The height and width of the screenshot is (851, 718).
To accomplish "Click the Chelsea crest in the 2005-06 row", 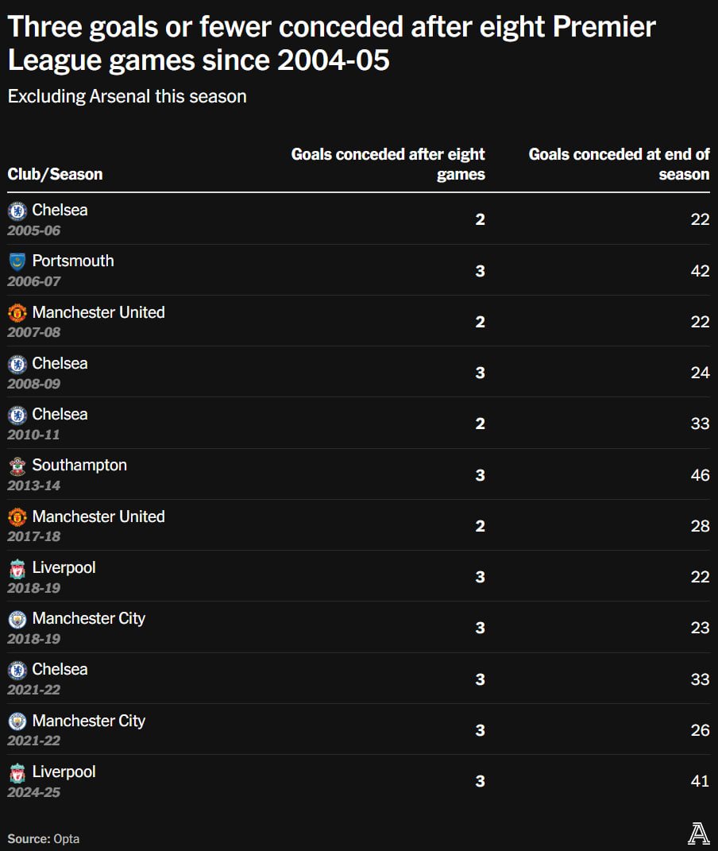I will [x=17, y=211].
